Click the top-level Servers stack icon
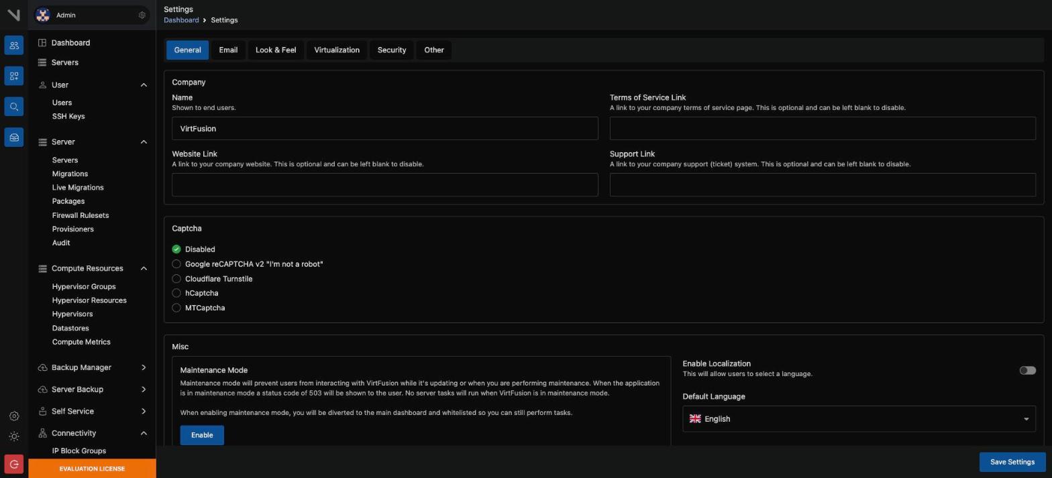Image resolution: width=1052 pixels, height=478 pixels. pos(42,62)
